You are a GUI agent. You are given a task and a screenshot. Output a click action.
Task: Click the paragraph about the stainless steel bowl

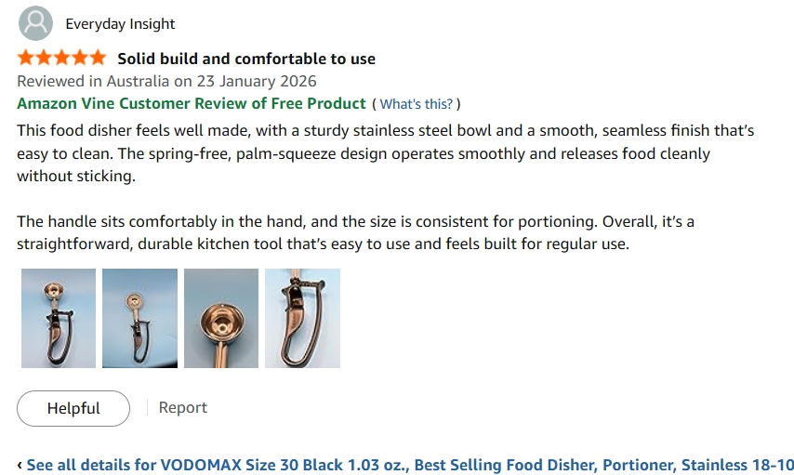(385, 153)
